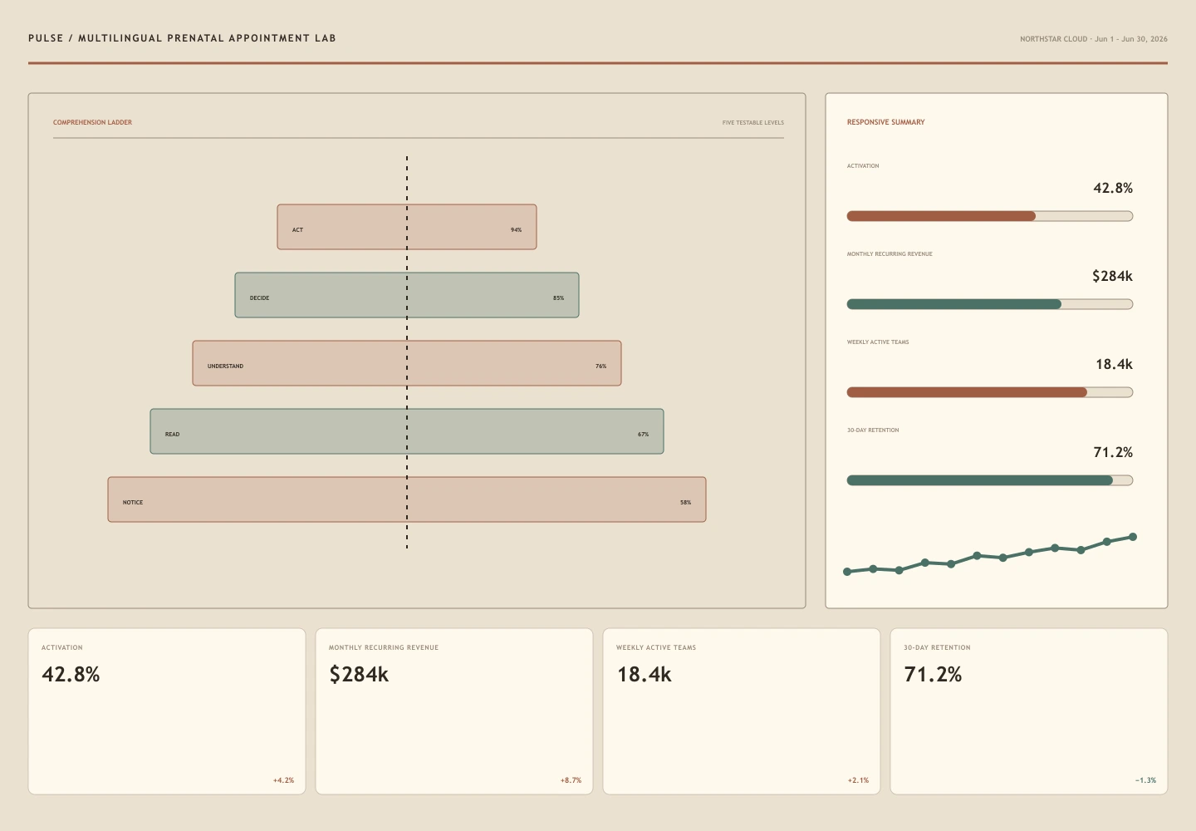Click the "+4.2%" change in the Activation card
1196x831 pixels.
point(284,780)
